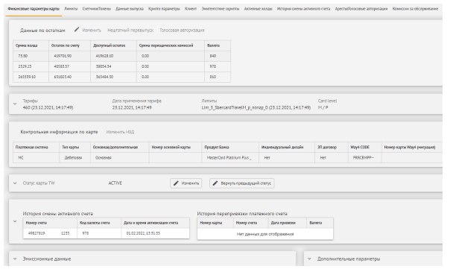453x269 pixels.
Task: Open the Аресты/Голосовые авторизации tab
Action: (x=361, y=9)
